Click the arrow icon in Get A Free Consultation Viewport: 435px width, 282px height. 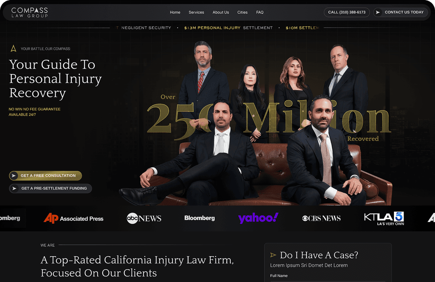click(x=14, y=176)
